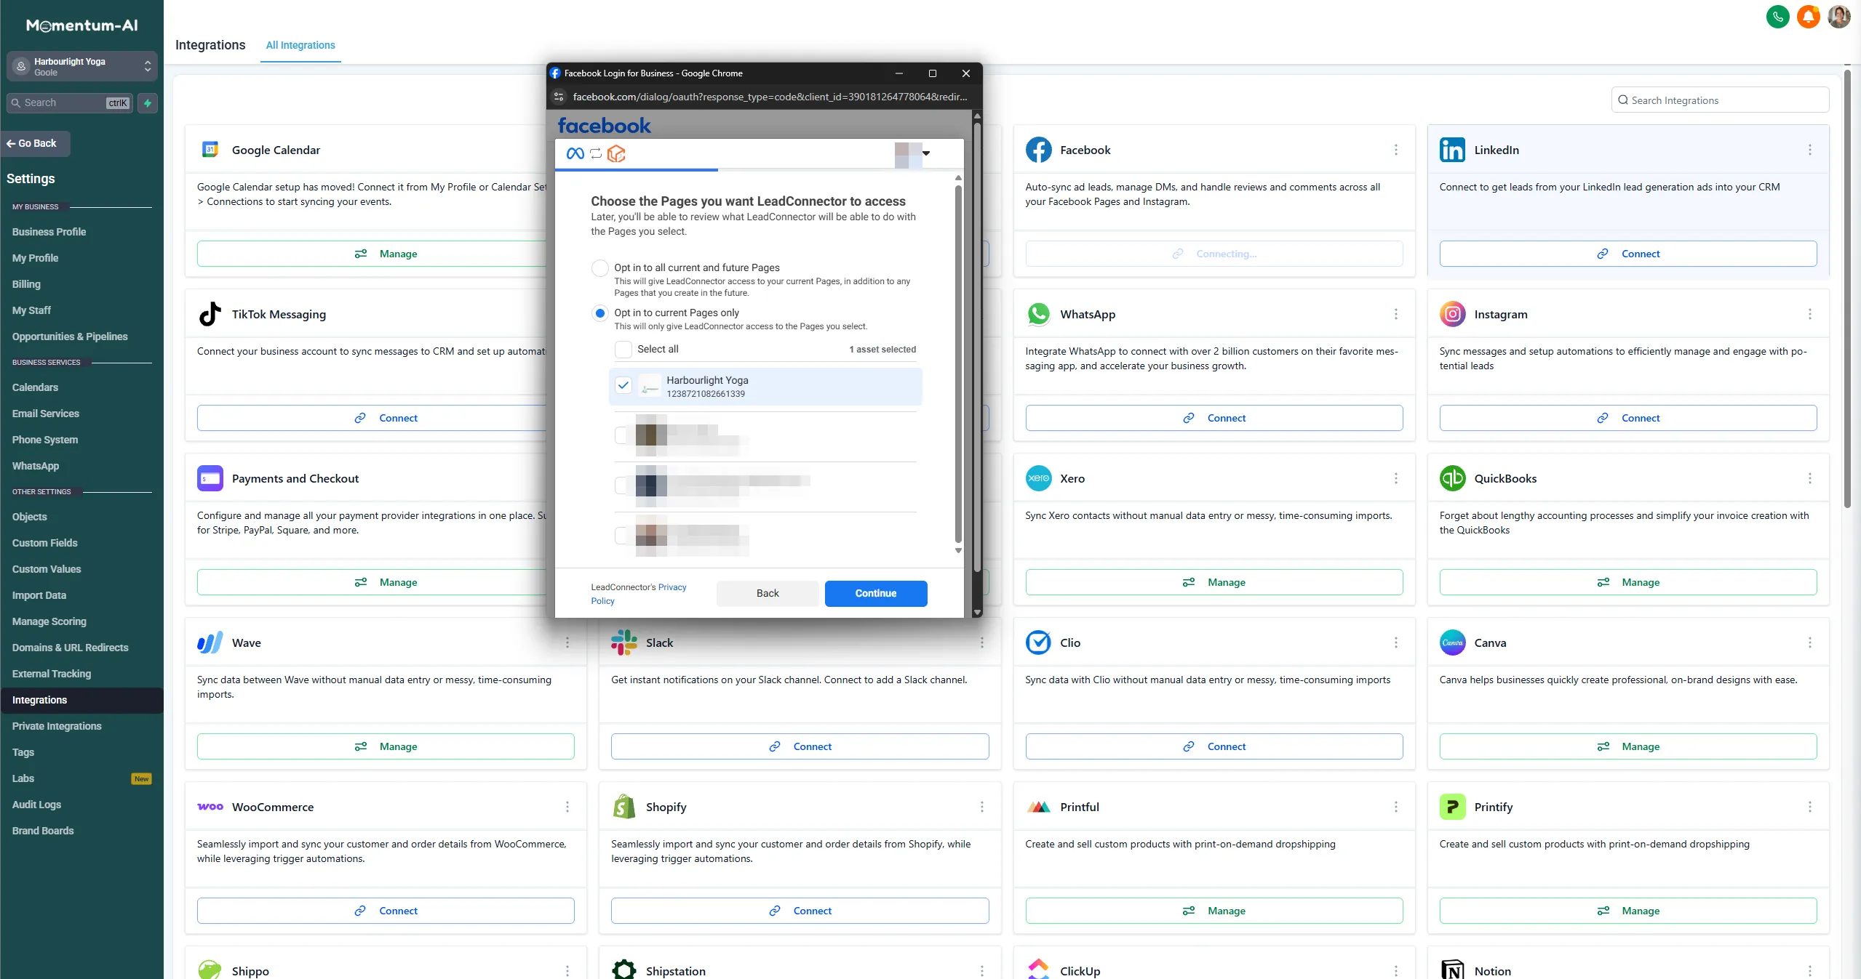Click the Xero logo icon
The image size is (1861, 979).
pyautogui.click(x=1038, y=478)
